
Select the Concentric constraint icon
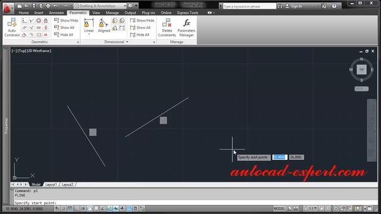(x=39, y=21)
